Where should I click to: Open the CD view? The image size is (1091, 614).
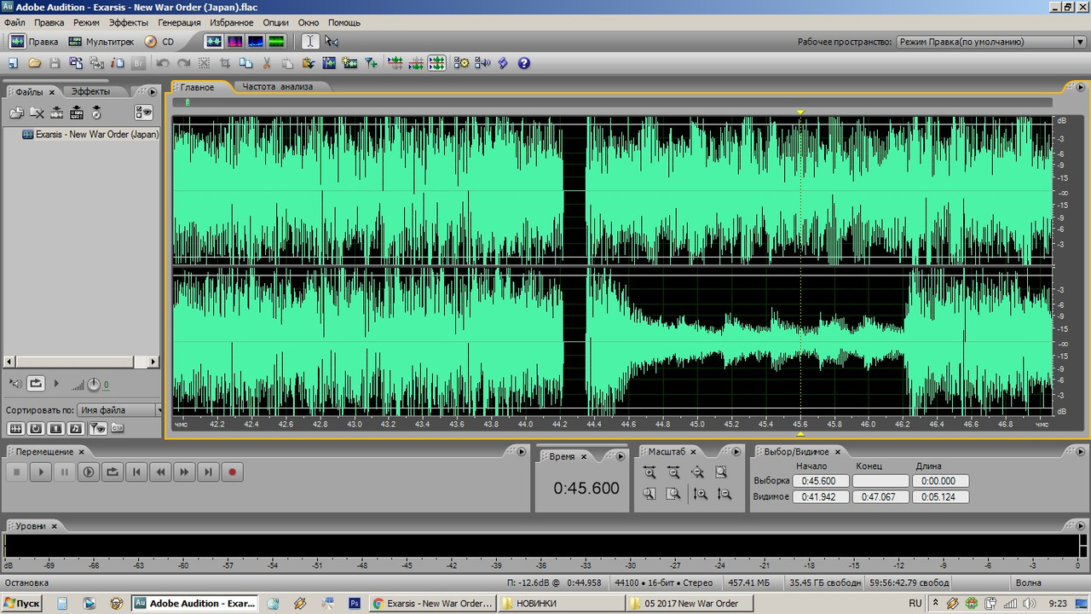coord(159,41)
